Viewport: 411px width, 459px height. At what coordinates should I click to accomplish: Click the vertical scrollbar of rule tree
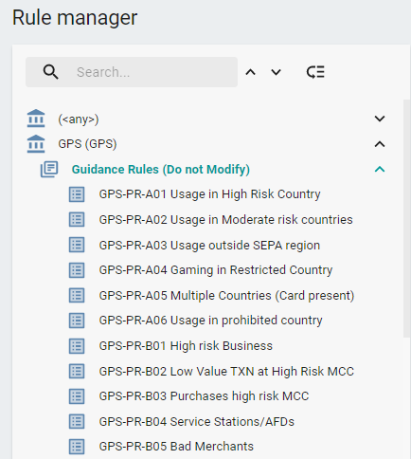[x=407, y=219]
